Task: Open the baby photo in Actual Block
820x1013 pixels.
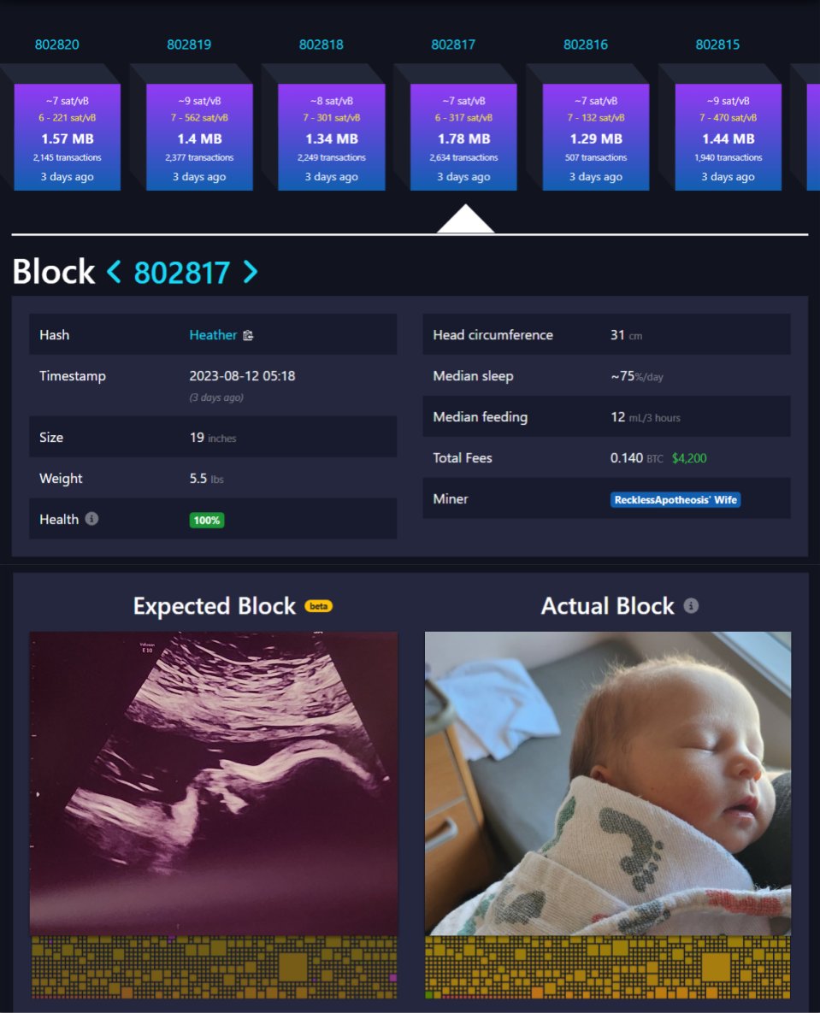Action: tap(607, 784)
